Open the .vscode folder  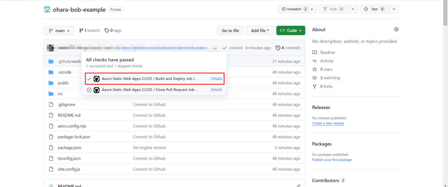pyautogui.click(x=65, y=72)
